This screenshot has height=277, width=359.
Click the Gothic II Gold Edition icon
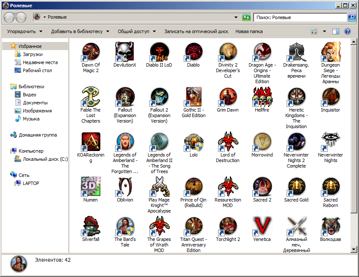[x=193, y=97]
